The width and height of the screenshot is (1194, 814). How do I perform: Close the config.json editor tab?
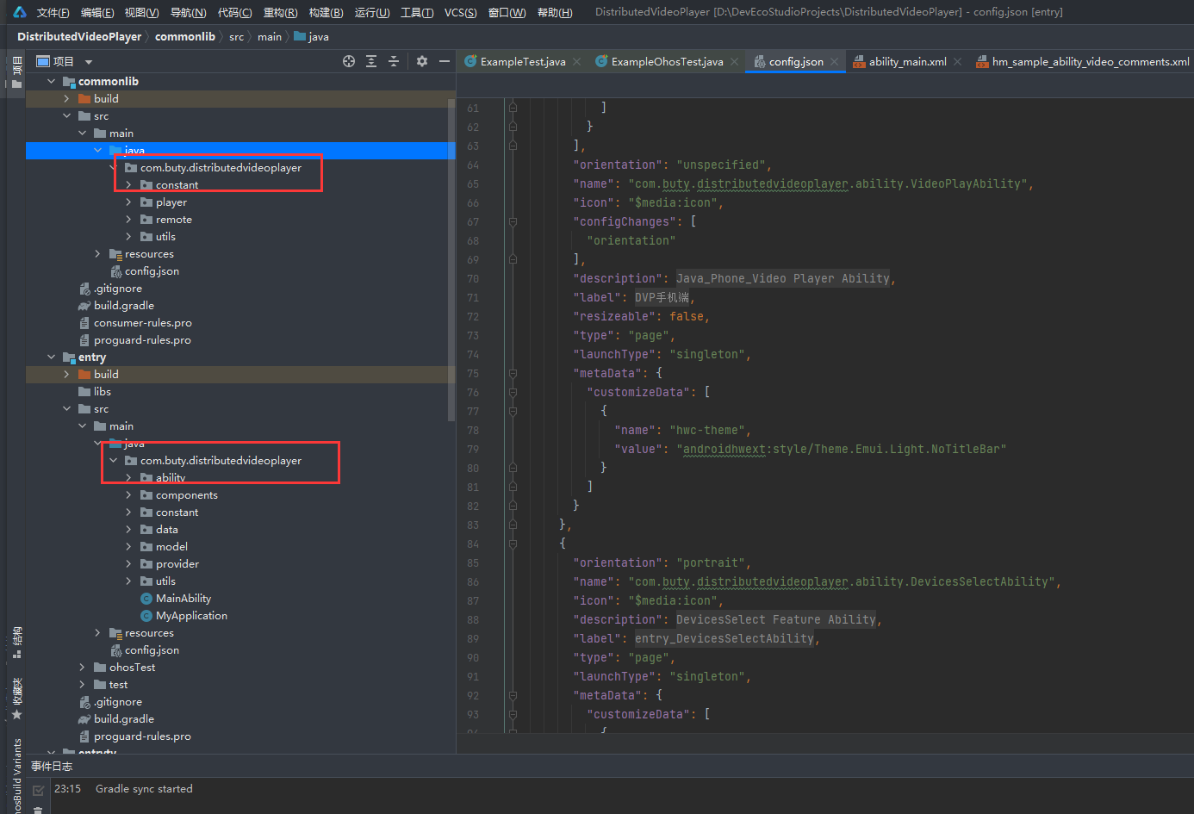834,62
